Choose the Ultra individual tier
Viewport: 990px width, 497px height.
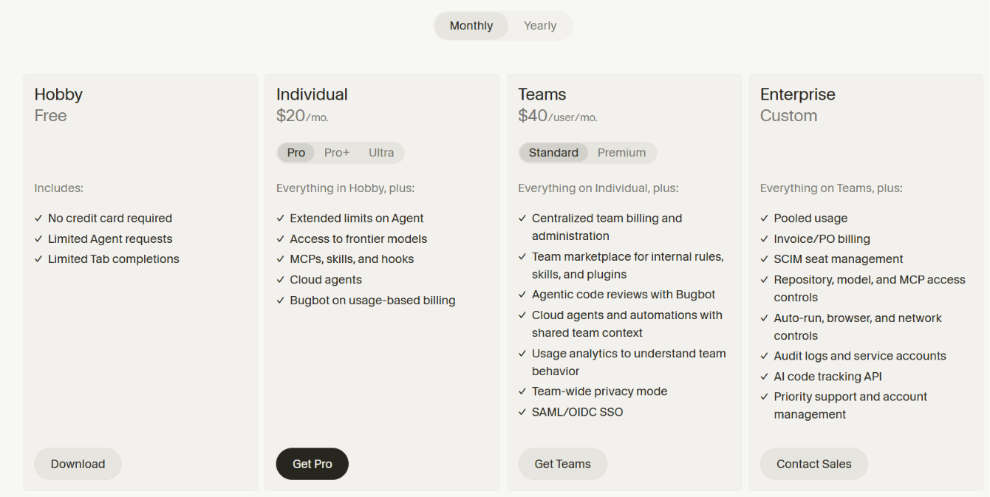click(x=381, y=153)
